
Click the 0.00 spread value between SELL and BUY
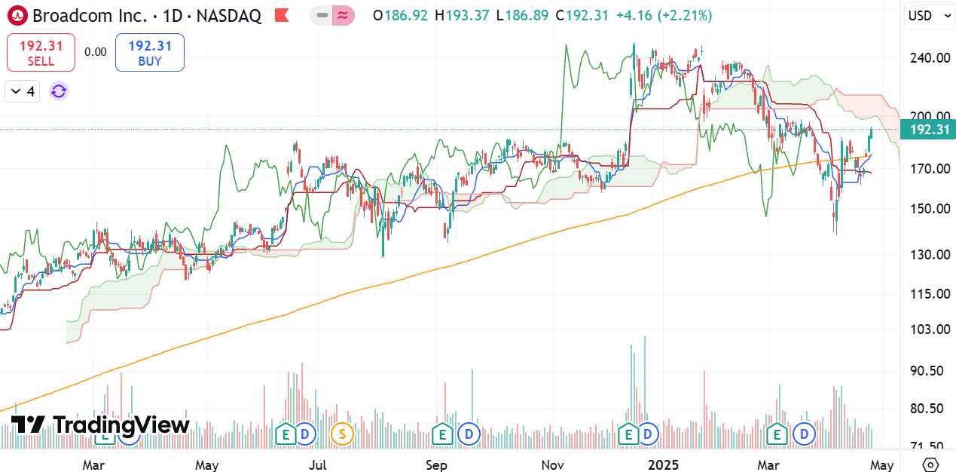click(x=96, y=52)
